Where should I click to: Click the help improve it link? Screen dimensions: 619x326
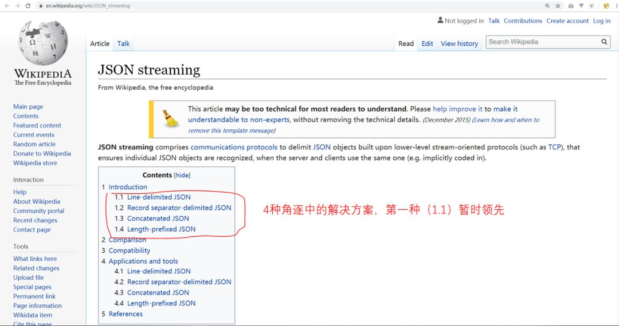pos(457,109)
